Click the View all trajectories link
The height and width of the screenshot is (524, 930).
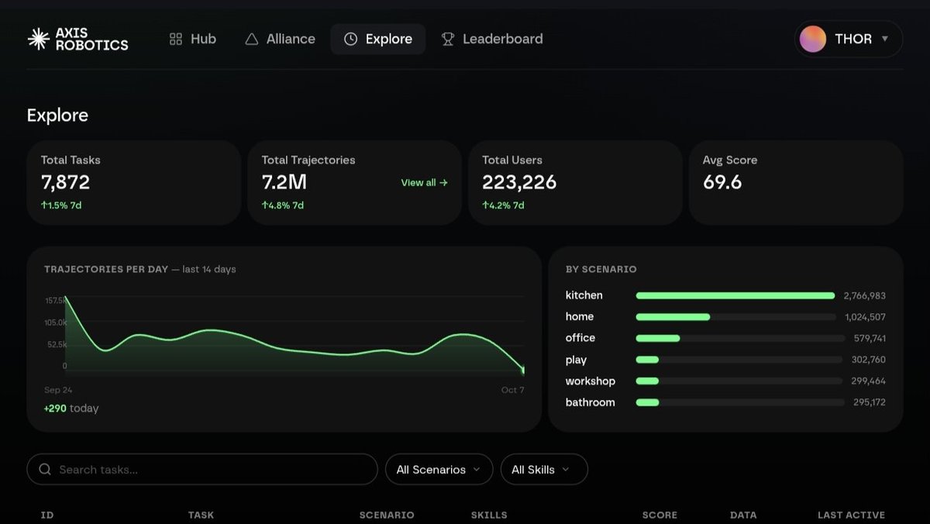[x=424, y=183]
